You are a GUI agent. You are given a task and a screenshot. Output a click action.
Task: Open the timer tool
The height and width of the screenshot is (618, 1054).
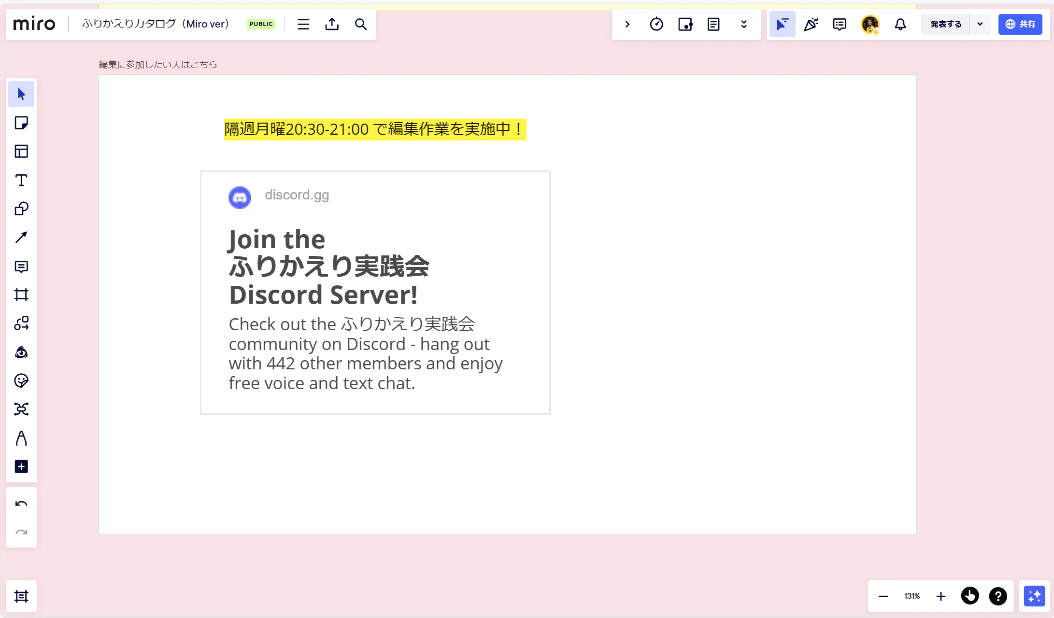[656, 24]
